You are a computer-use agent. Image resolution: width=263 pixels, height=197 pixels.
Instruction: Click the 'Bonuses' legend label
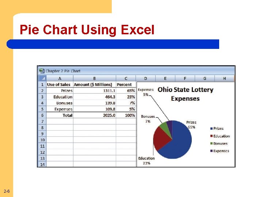click(x=220, y=144)
